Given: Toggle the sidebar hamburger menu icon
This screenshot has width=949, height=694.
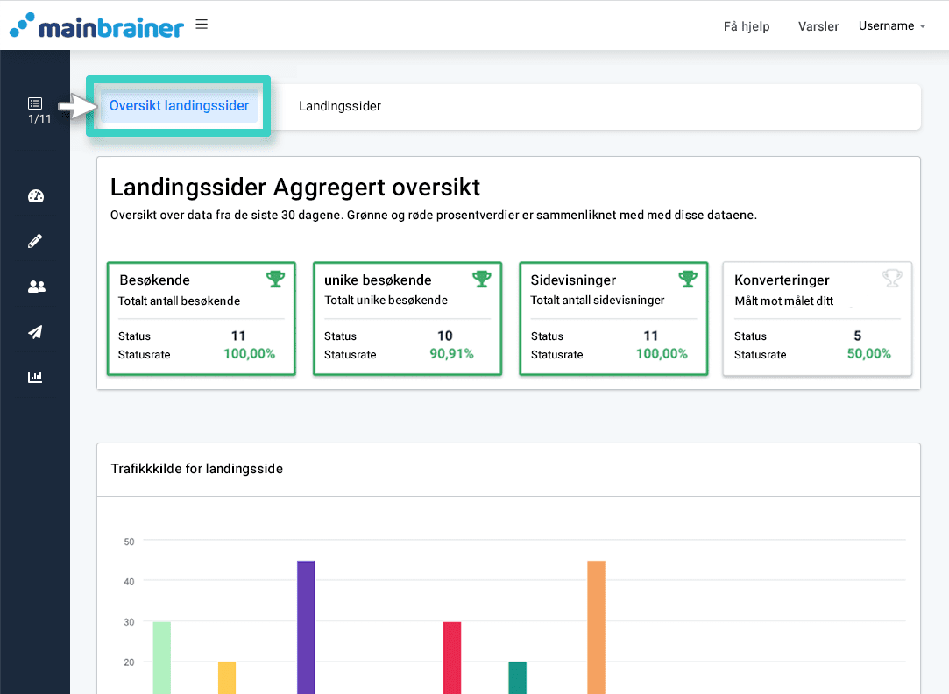Looking at the screenshot, I should click(202, 24).
